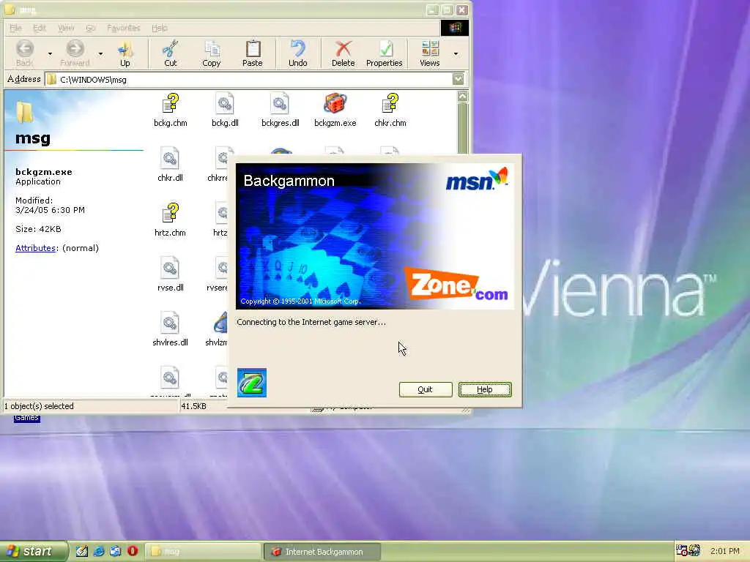
Task: Select the bckg.dll file
Action: 225,110
